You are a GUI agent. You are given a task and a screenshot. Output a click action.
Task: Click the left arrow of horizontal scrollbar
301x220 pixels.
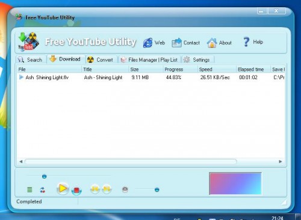coord(20,161)
